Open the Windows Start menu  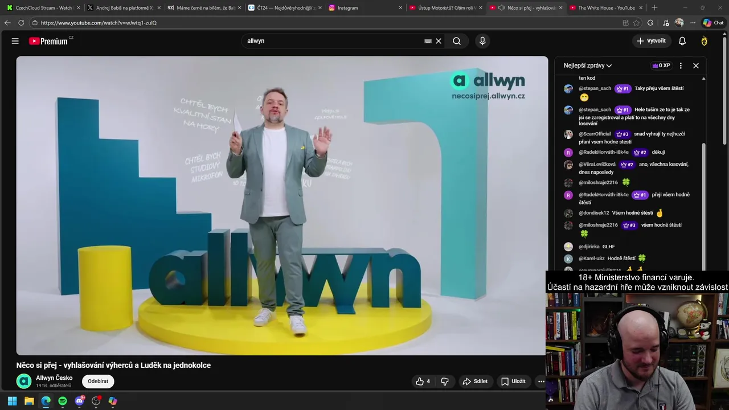(x=12, y=401)
